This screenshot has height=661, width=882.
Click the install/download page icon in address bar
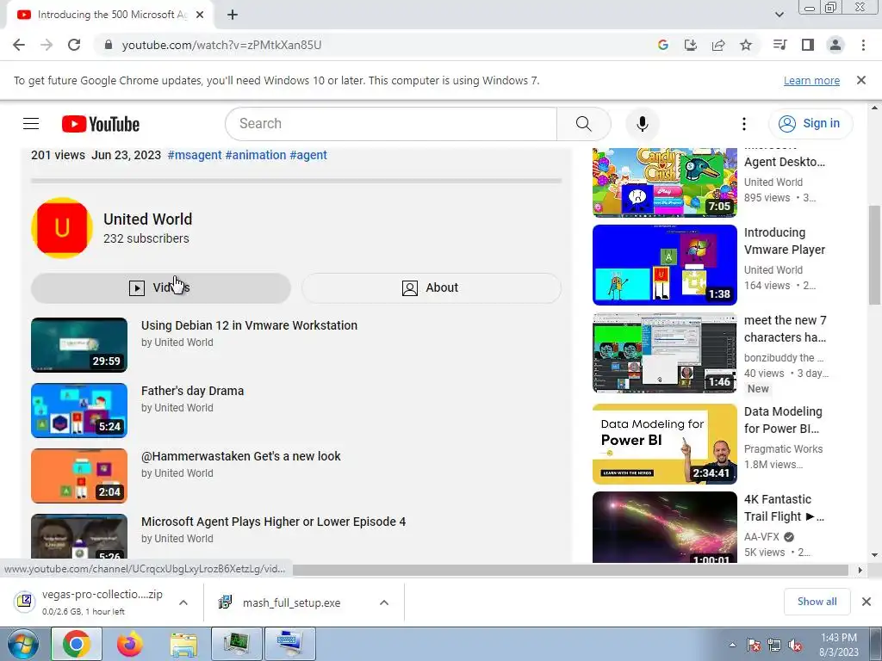tap(690, 45)
